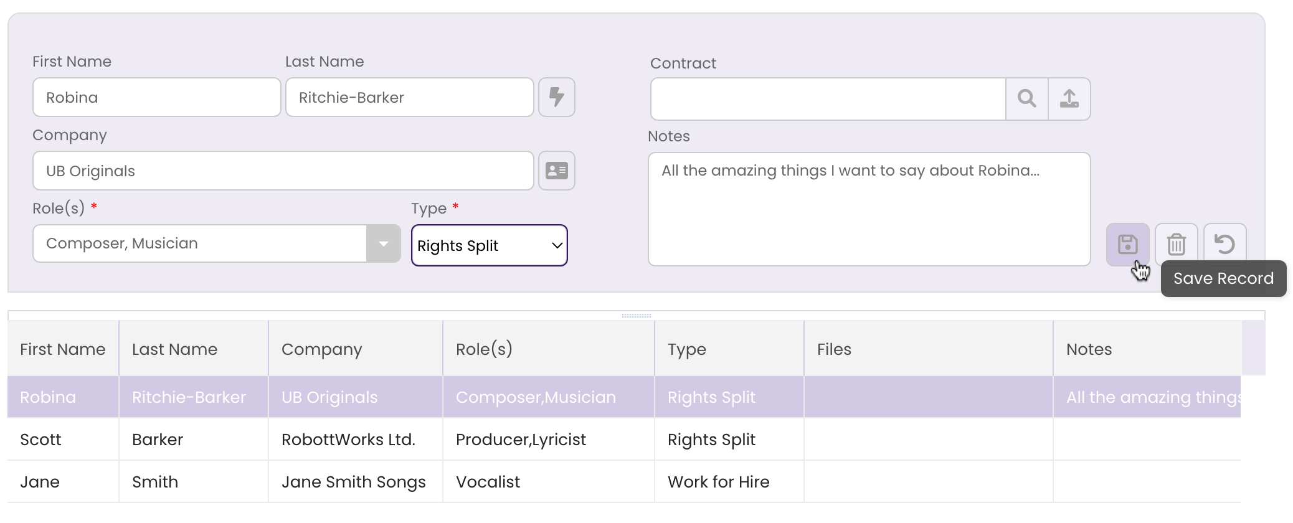The height and width of the screenshot is (523, 1293).
Task: Click the Producer,Lyricist roles cell
Action: [549, 439]
